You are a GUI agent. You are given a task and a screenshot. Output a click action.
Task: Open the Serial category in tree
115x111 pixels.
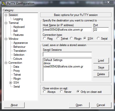(x=17, y=87)
